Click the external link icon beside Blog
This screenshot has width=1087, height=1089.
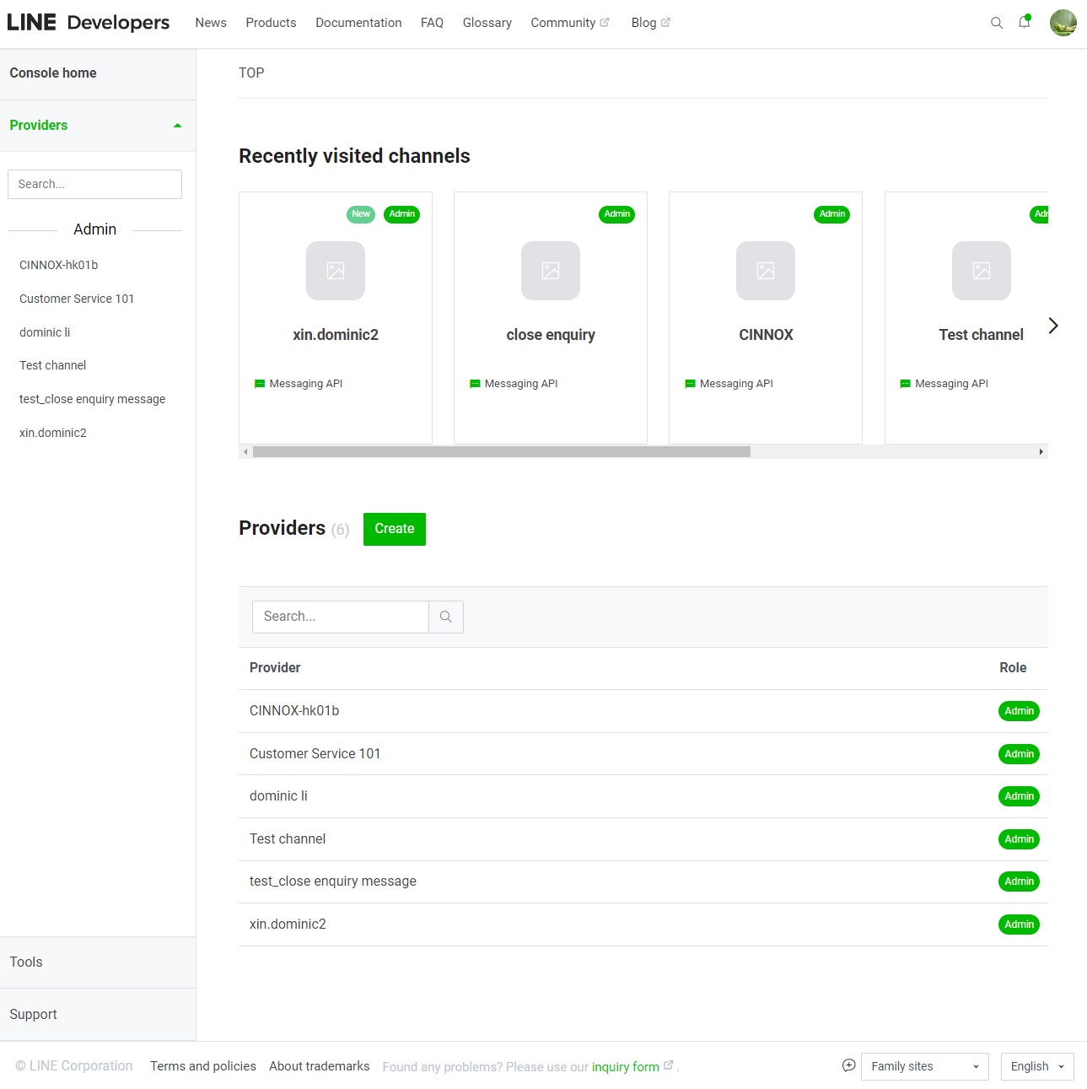[665, 23]
